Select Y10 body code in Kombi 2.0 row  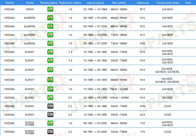coord(142,132)
